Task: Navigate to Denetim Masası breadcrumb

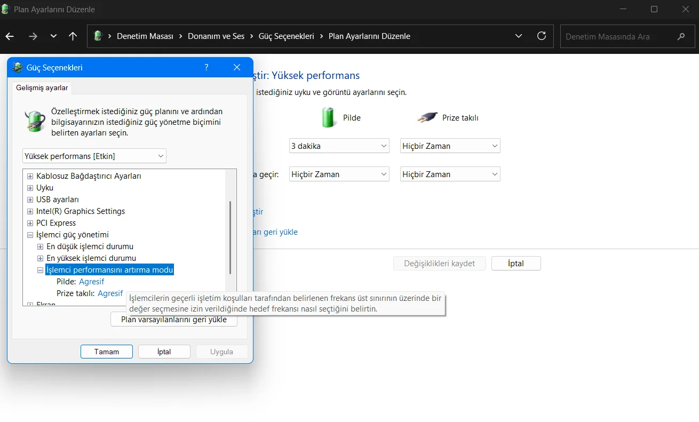Action: [145, 36]
